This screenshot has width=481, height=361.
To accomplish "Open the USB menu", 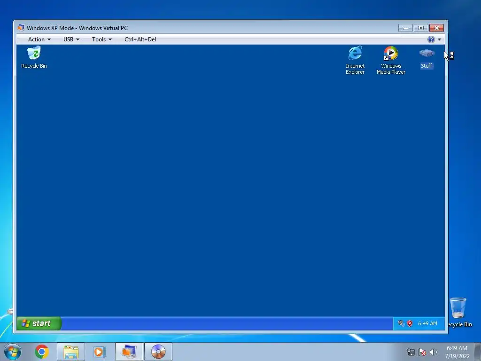I will point(71,39).
